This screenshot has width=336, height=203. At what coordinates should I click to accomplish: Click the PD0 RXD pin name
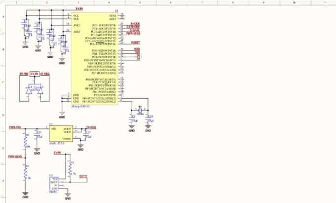104,51
